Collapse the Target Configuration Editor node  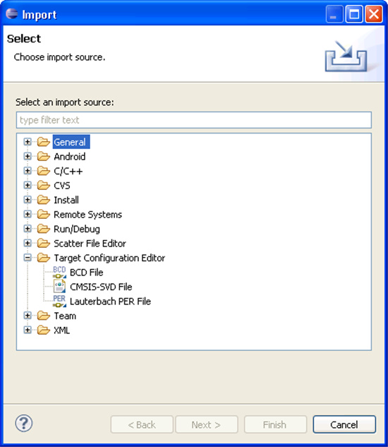coord(28,258)
